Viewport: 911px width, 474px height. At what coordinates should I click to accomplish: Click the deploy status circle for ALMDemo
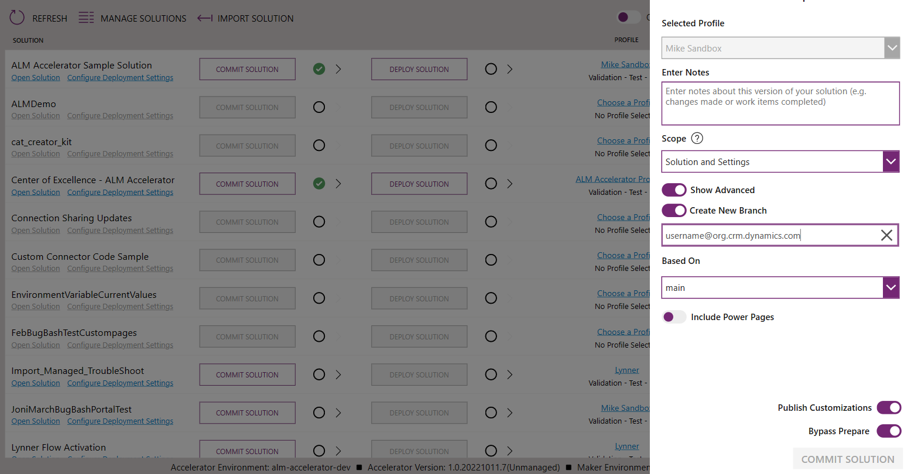pyautogui.click(x=491, y=107)
